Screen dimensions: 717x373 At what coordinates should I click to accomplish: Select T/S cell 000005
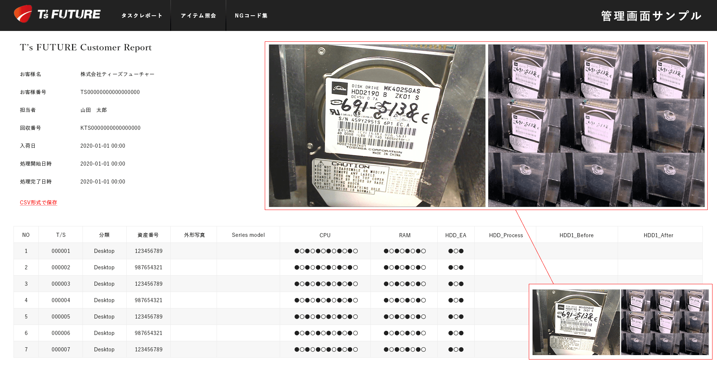tap(61, 317)
